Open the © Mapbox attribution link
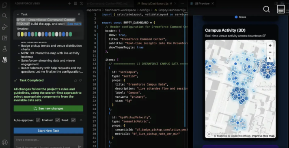 [220, 136]
